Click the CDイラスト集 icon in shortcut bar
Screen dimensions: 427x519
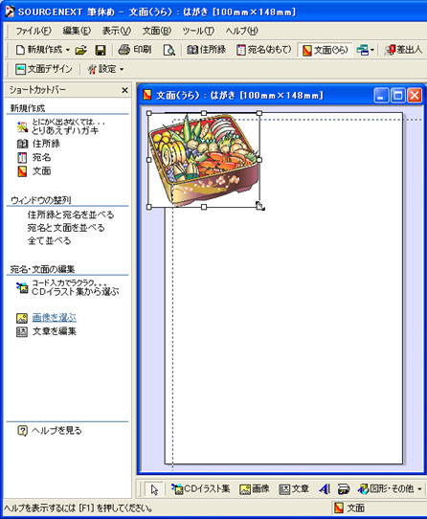[22, 287]
